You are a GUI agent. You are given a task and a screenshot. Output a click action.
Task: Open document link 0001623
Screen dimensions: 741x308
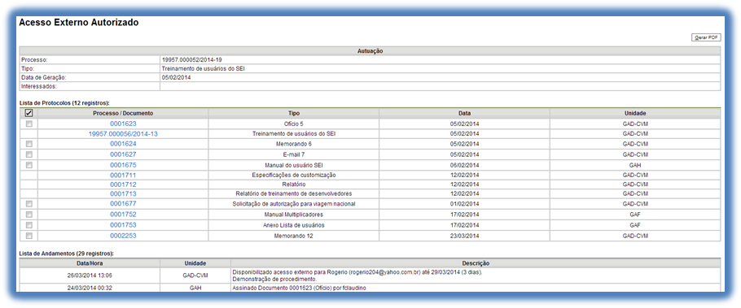[x=123, y=124]
